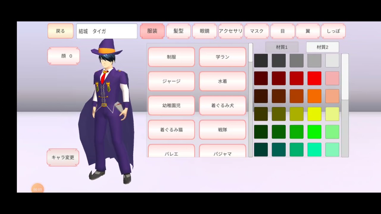Image resolution: width=381 pixels, height=214 pixels.
Task: Select the 水着 swimsuit outfit
Action: [223, 81]
